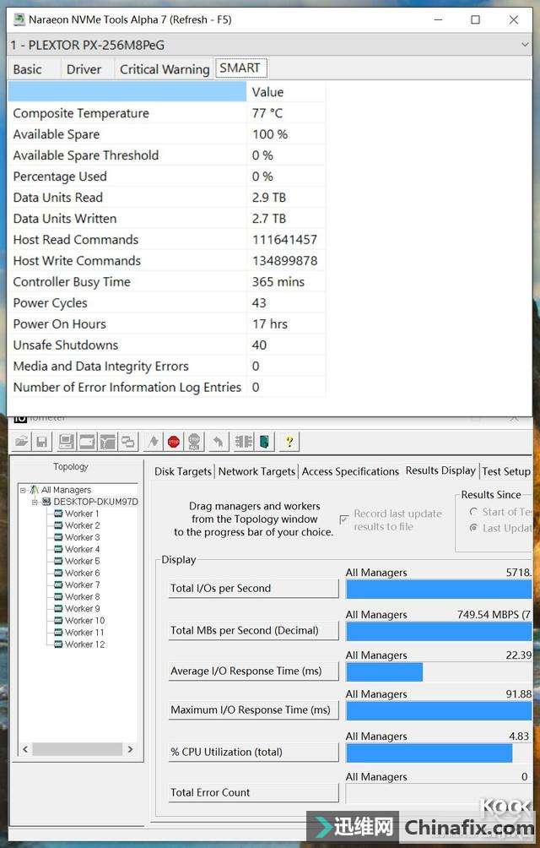Open the Disk Targets tab
The width and height of the screenshot is (540, 848).
coord(182,471)
